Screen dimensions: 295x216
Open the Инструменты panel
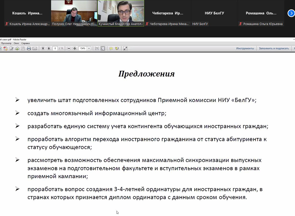click(245, 49)
